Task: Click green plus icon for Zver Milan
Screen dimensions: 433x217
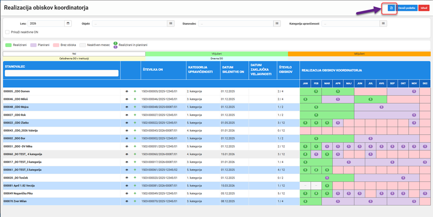Action: [x=135, y=201]
